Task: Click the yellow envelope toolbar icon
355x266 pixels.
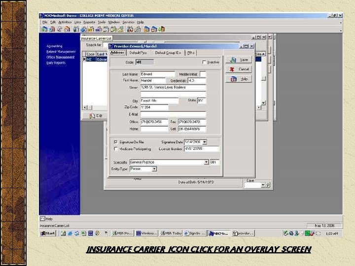Action: tap(120, 29)
